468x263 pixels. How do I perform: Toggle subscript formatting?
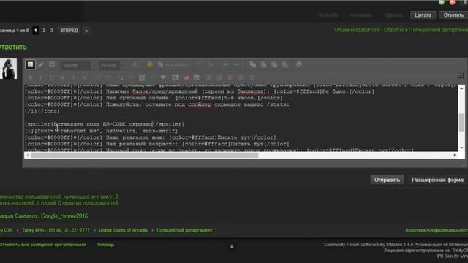pos(73,78)
